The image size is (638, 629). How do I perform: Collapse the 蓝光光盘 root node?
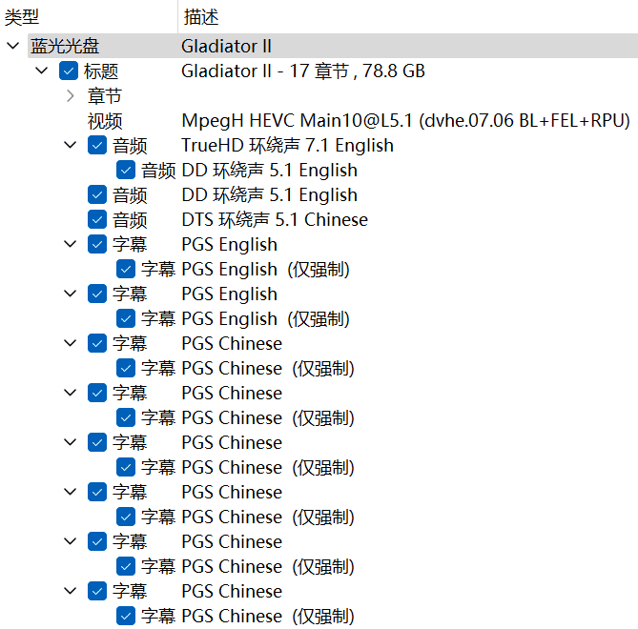tap(11, 46)
